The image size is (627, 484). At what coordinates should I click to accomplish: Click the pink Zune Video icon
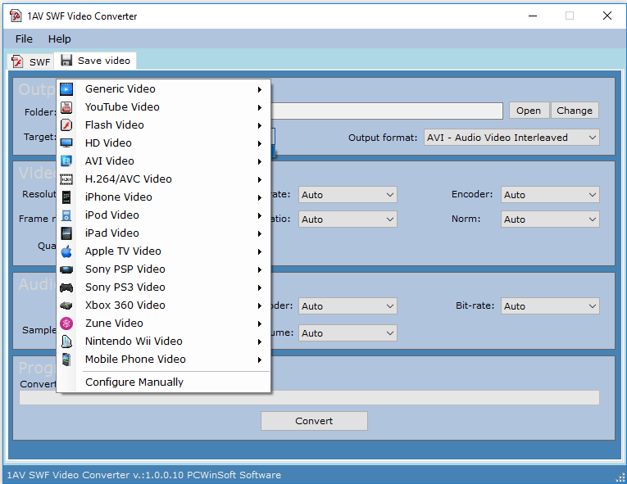(x=66, y=323)
